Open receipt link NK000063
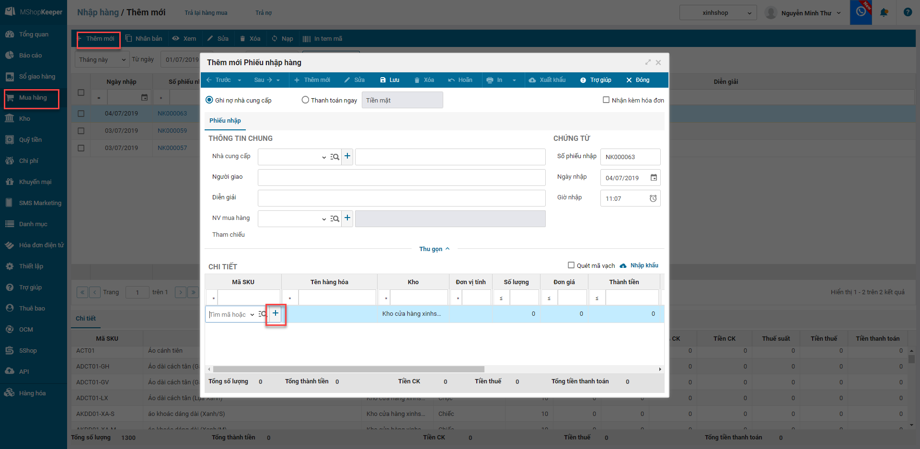 172,114
